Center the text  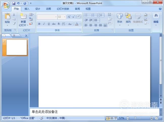(91, 25)
